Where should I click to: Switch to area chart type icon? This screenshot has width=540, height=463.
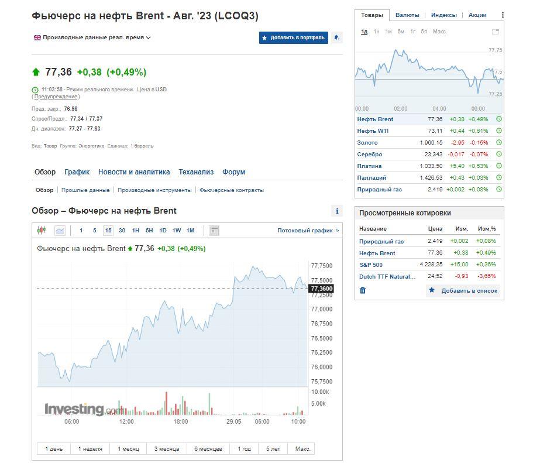pyautogui.click(x=60, y=231)
